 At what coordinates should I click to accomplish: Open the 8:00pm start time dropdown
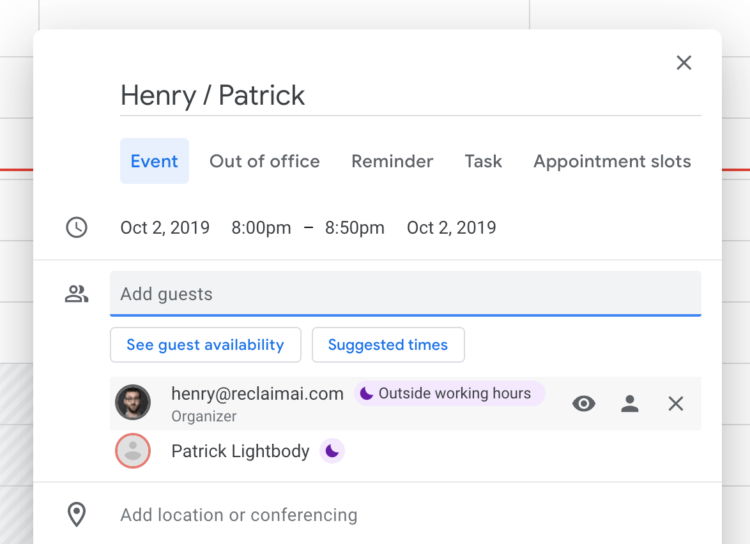pyautogui.click(x=261, y=228)
